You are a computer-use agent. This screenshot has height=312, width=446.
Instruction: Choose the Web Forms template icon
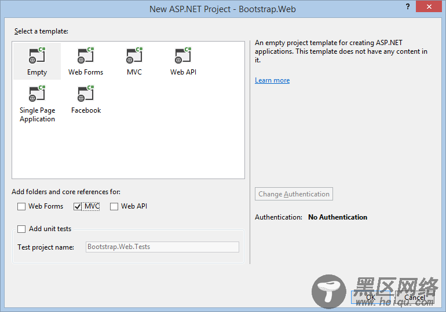[x=86, y=55]
